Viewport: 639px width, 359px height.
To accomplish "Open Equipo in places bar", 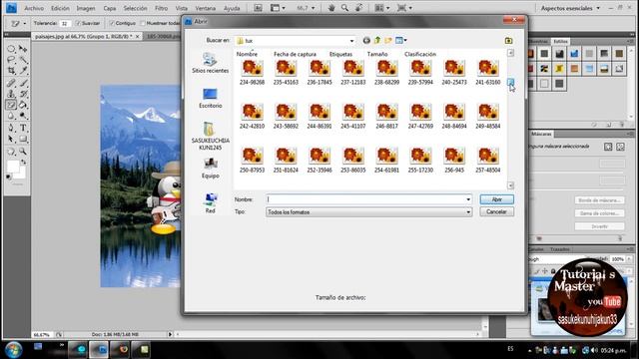I will pyautogui.click(x=210, y=169).
